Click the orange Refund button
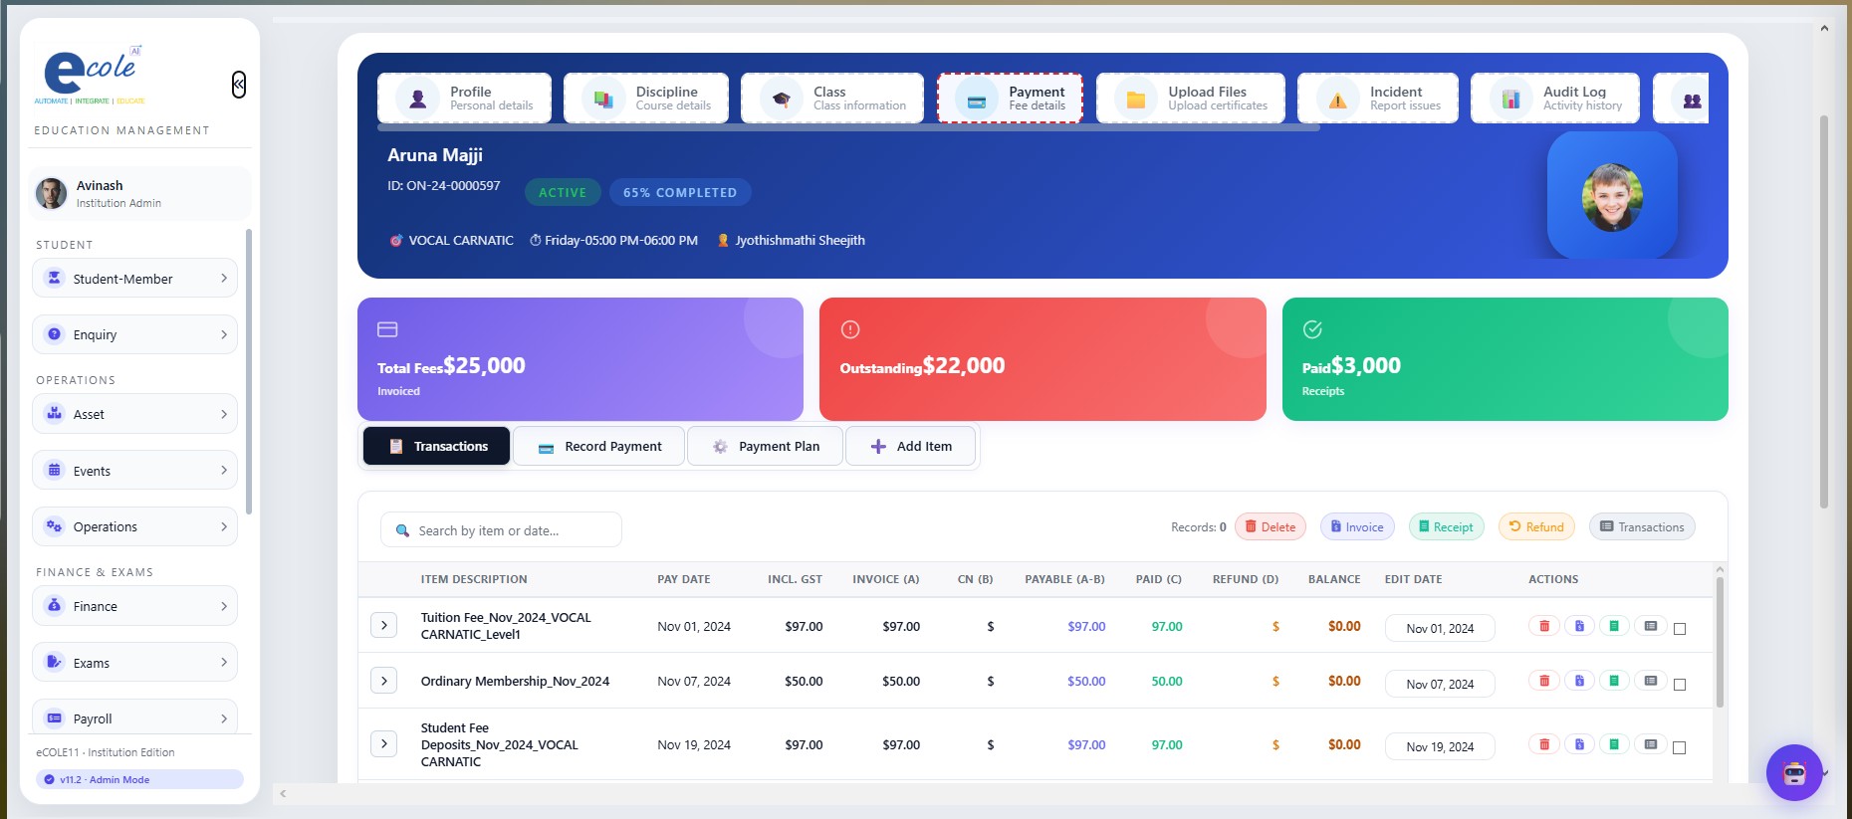This screenshot has width=1852, height=819. 1536,526
